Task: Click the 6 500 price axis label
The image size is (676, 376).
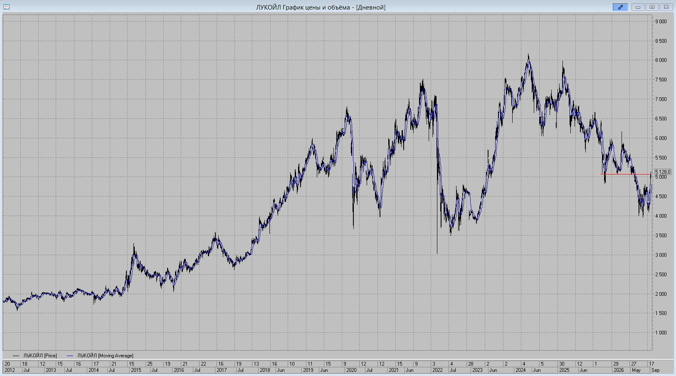Action: click(661, 119)
